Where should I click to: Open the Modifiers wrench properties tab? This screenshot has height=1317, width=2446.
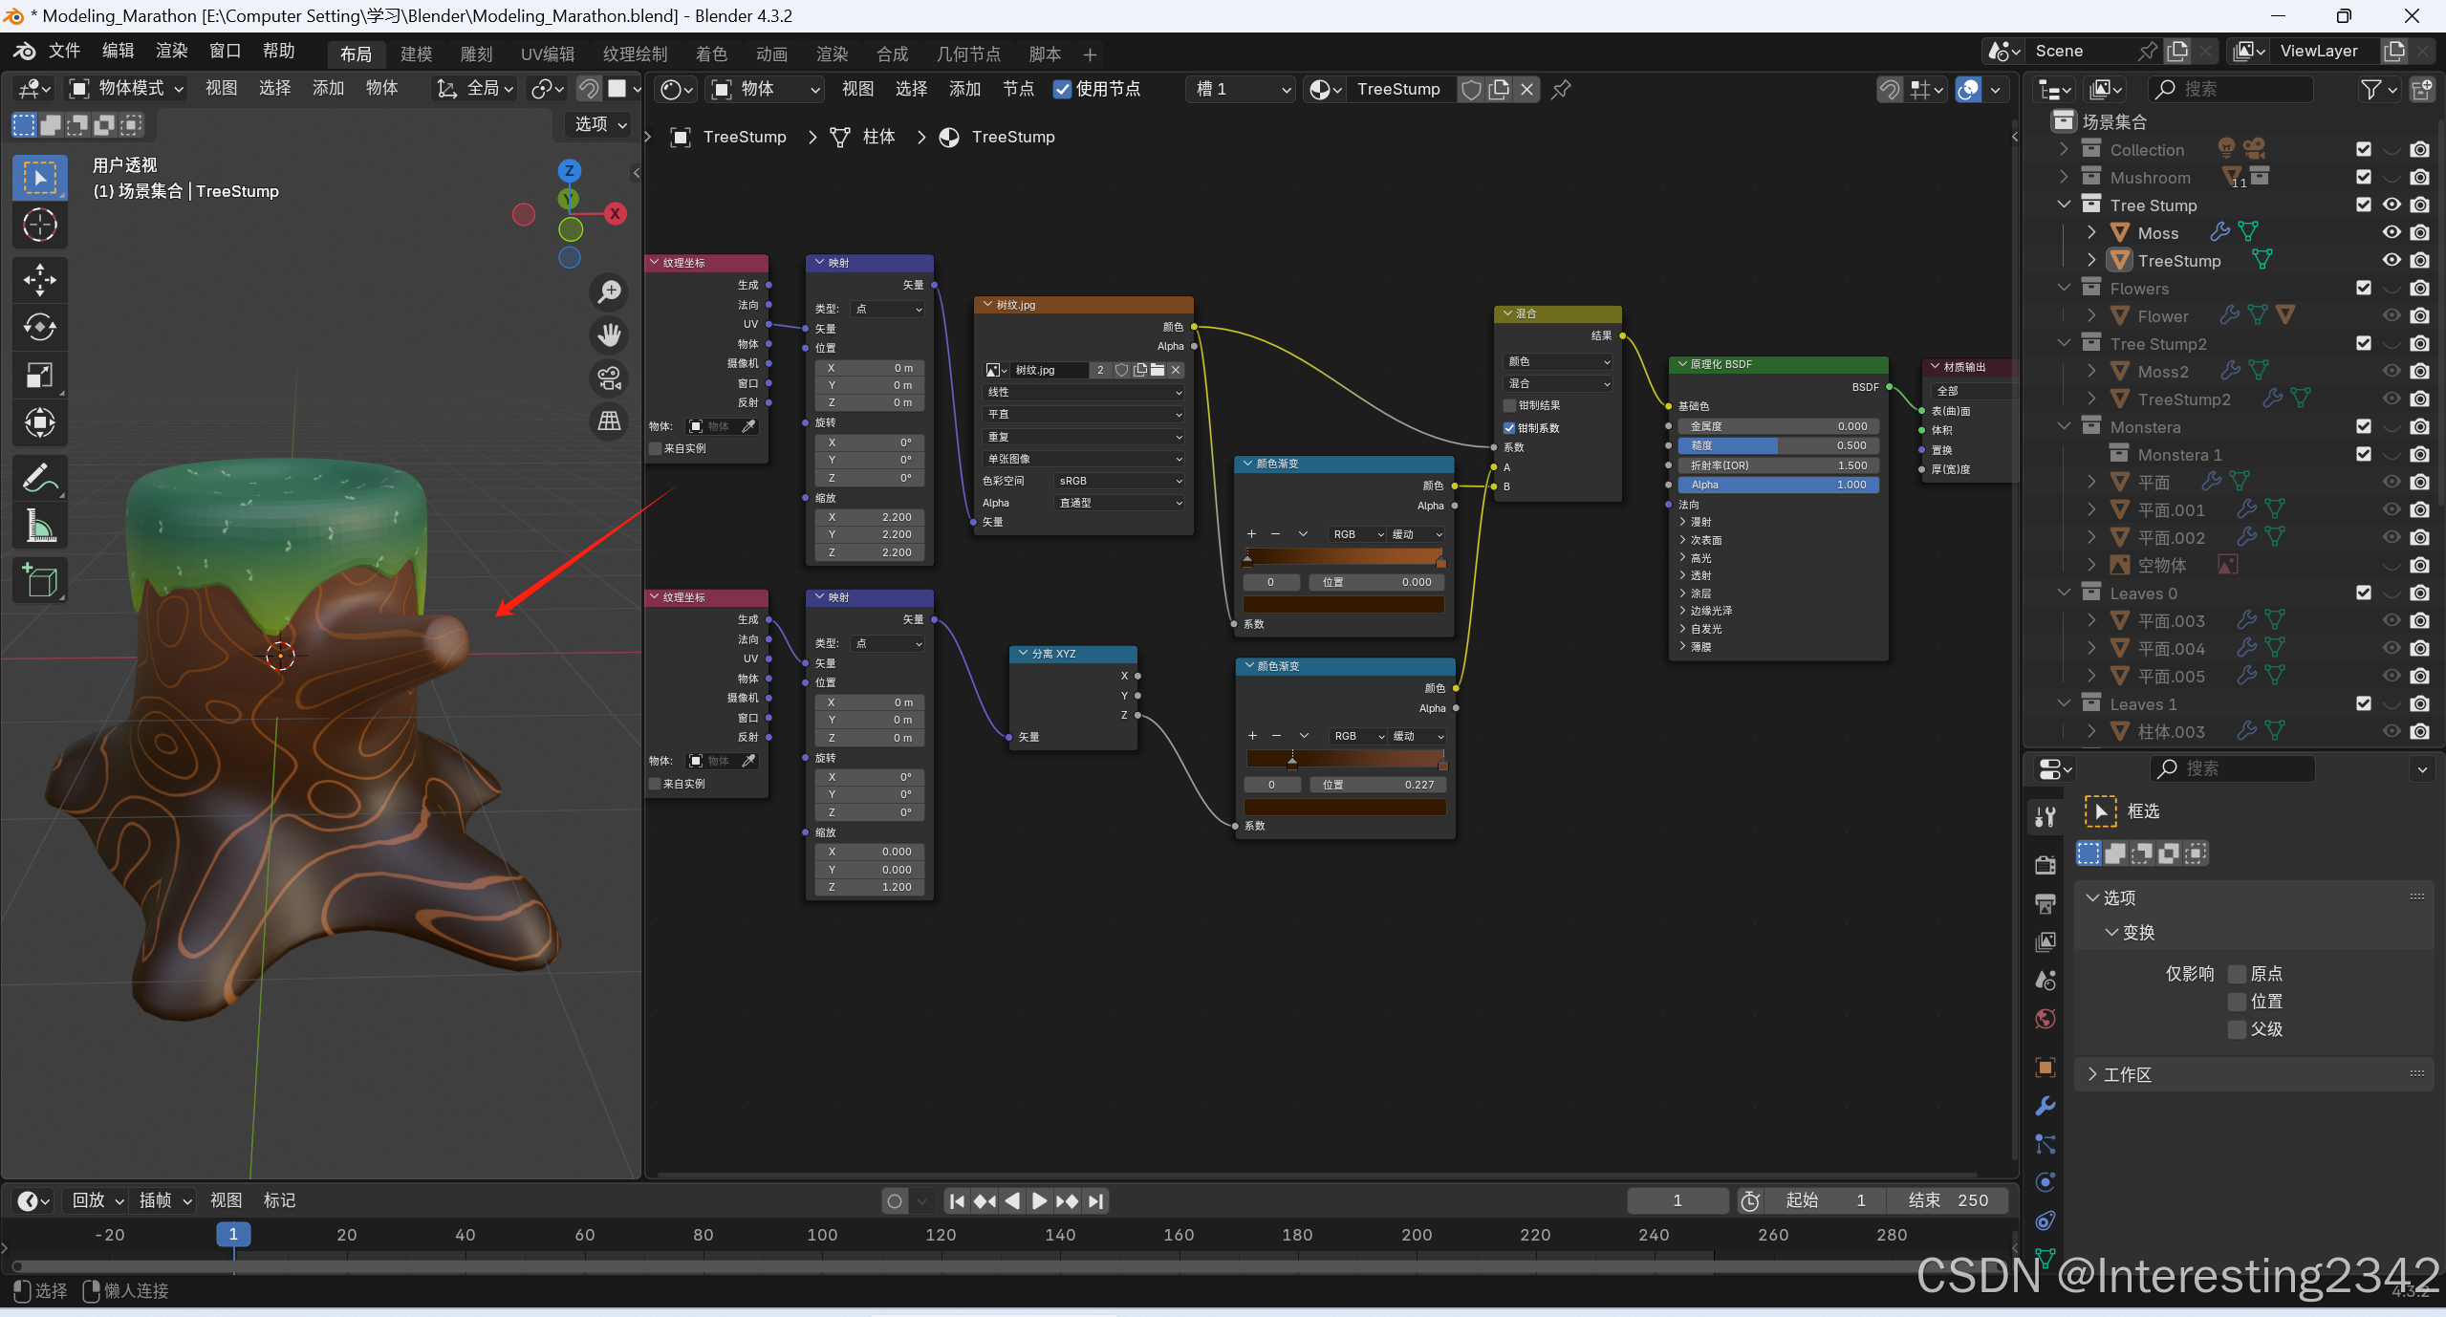point(2045,1106)
